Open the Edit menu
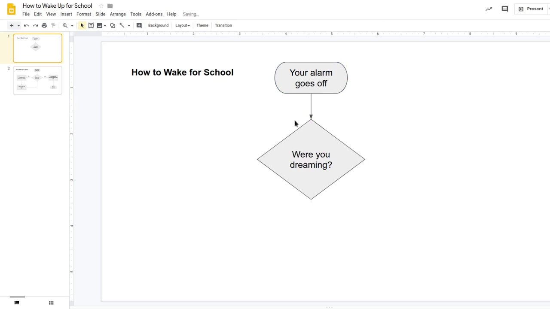The image size is (550, 309). 38,14
